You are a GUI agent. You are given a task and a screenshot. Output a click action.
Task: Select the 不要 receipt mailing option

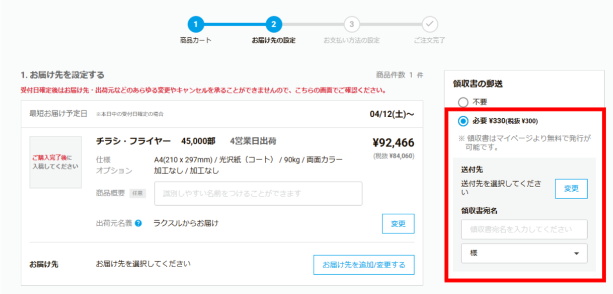[463, 102]
